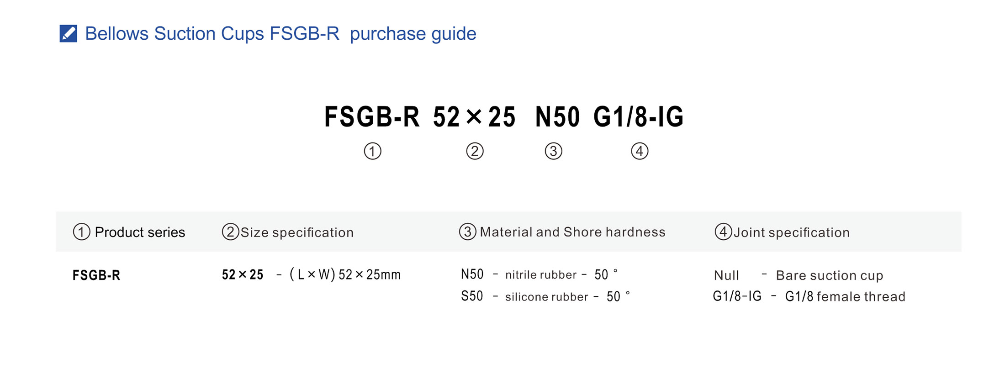1005x369 pixels.
Task: Click circled number 4 under large G1/8-IG
Action: point(640,151)
